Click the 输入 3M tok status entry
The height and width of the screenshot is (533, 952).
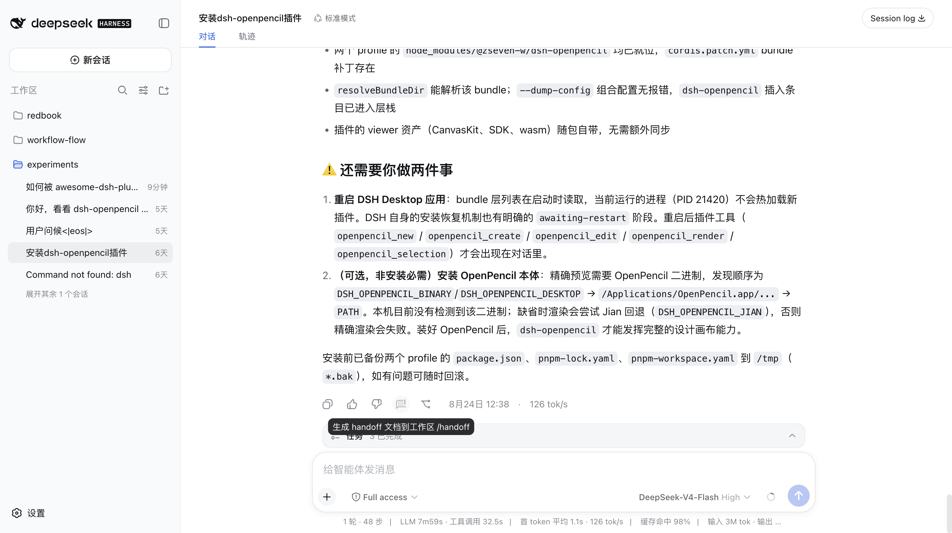[x=729, y=521]
